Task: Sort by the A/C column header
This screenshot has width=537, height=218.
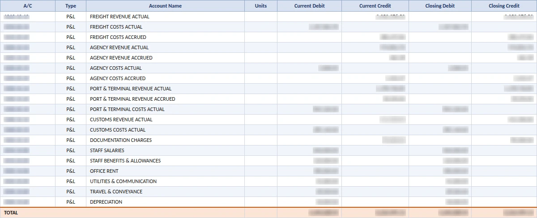Action: point(28,6)
